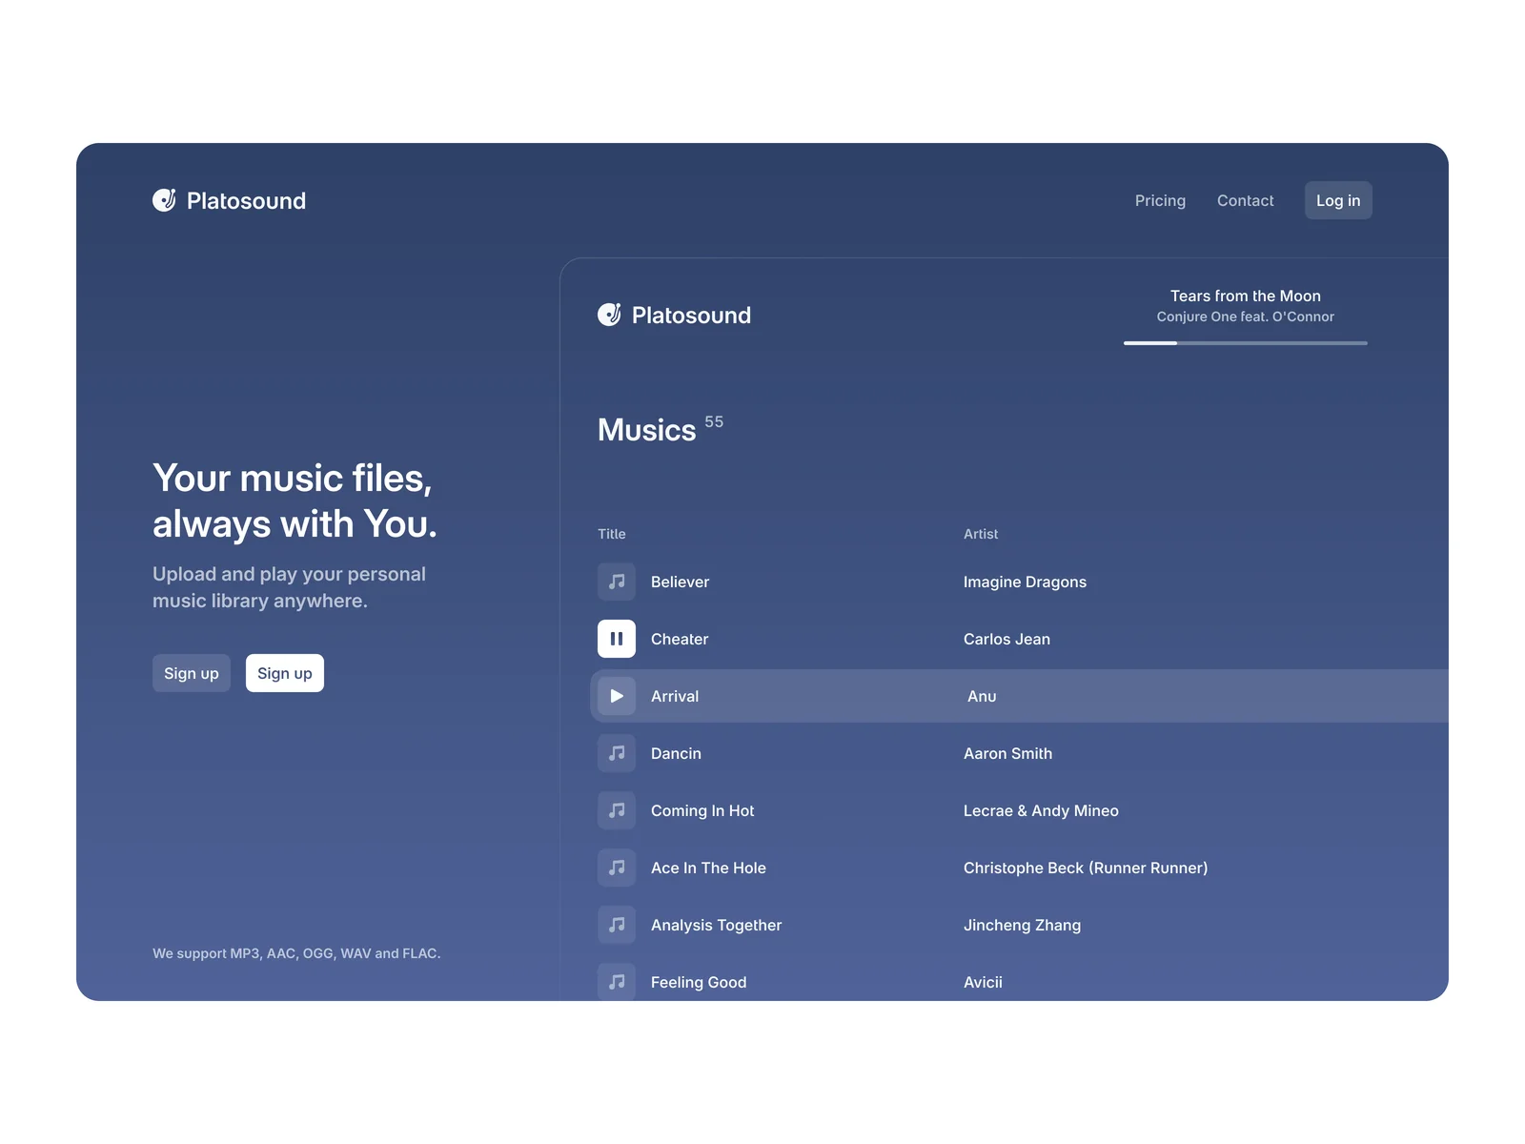
Task: Click artist Jincheng Zhang
Action: click(1022, 925)
